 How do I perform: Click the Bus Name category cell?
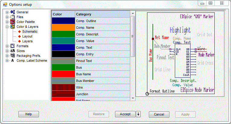coord(103,74)
